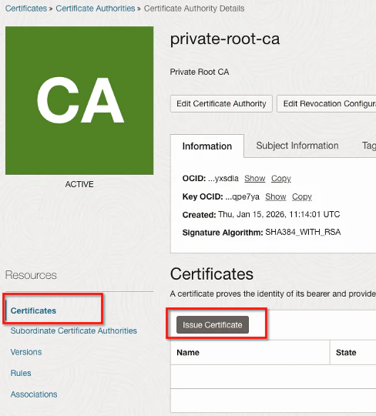
Task: Click the Name column header
Action: click(250, 353)
